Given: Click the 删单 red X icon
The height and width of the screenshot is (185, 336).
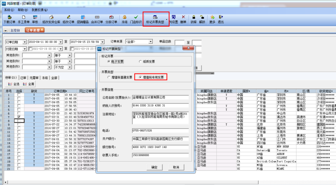Looking at the screenshot, I should pos(183,17).
